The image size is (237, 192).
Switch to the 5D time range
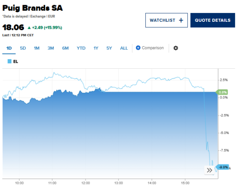[23, 48]
